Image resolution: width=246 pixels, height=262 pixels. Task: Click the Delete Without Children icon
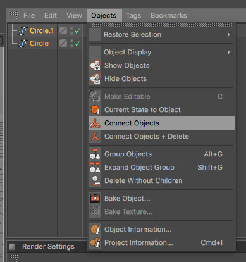(95, 181)
